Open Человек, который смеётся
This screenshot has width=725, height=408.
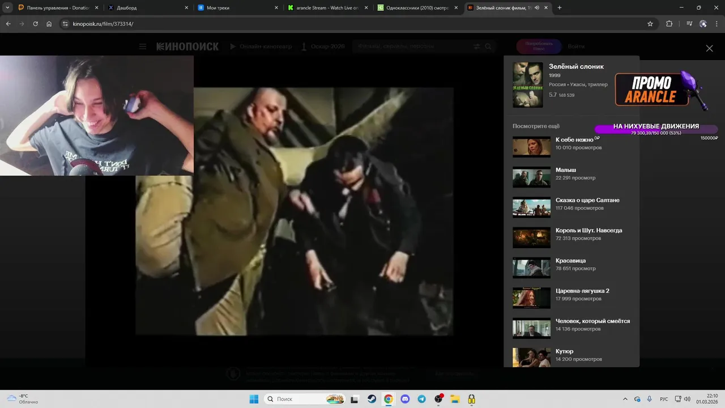click(572, 328)
